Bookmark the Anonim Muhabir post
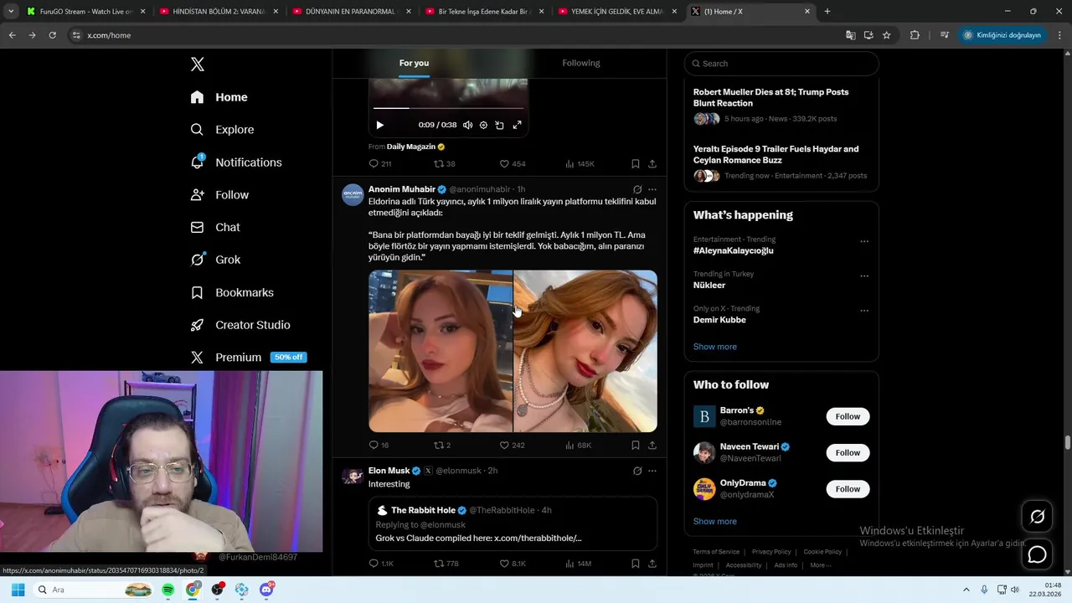This screenshot has height=603, width=1072. [x=636, y=446]
